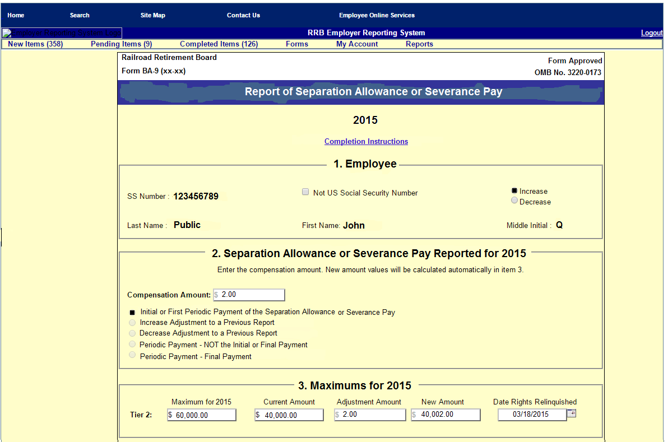Click the 3. Maximums for 2015 heading
Image resolution: width=668 pixels, height=442 pixels.
[x=354, y=385]
